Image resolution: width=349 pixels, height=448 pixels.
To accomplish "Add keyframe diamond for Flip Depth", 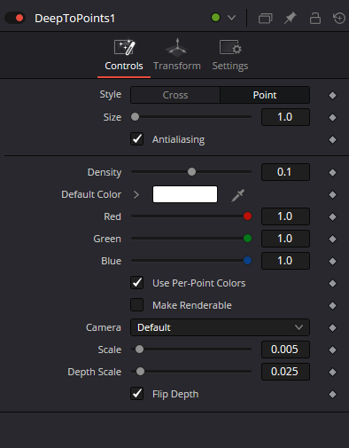I will pos(332,395).
